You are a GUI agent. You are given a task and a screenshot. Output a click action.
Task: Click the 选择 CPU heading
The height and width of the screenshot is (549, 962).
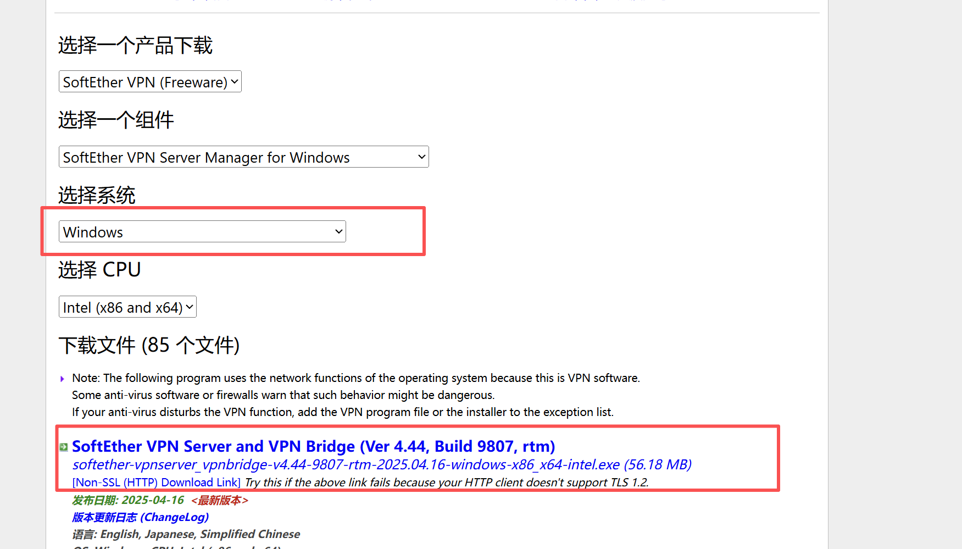click(99, 270)
